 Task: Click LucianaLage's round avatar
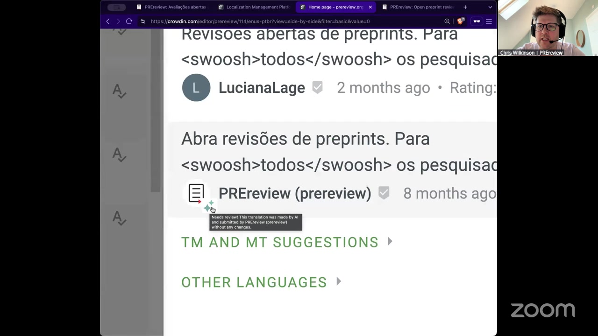click(x=196, y=88)
